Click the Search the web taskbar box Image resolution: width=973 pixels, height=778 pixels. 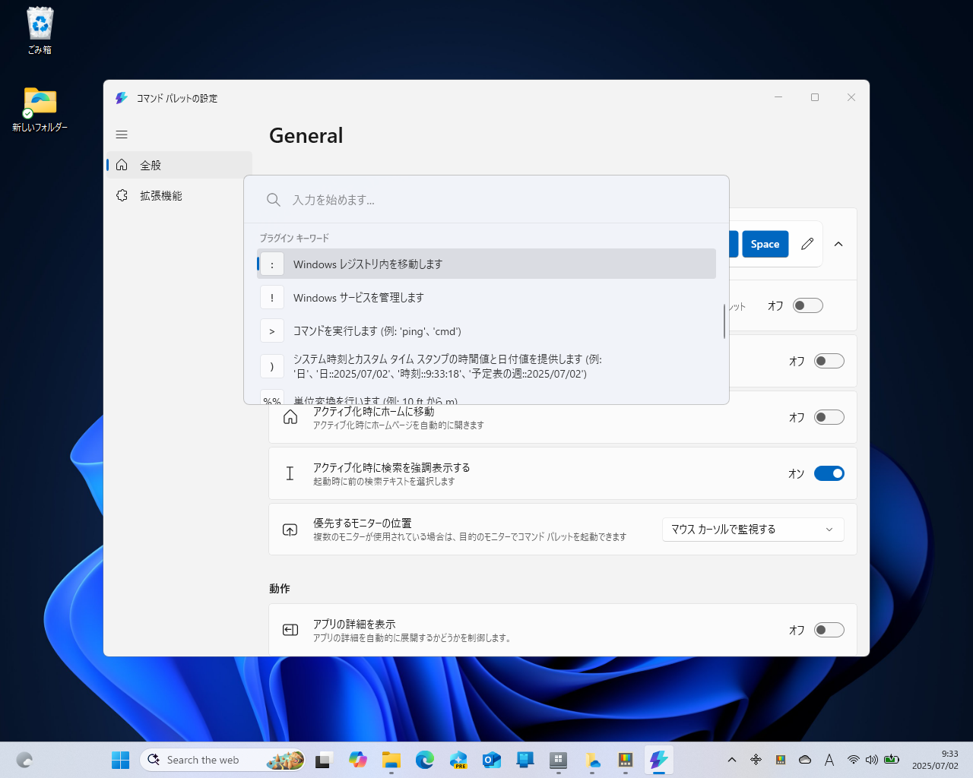pyautogui.click(x=223, y=760)
